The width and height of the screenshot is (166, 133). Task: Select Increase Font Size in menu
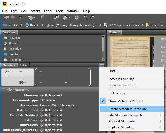click(122, 79)
